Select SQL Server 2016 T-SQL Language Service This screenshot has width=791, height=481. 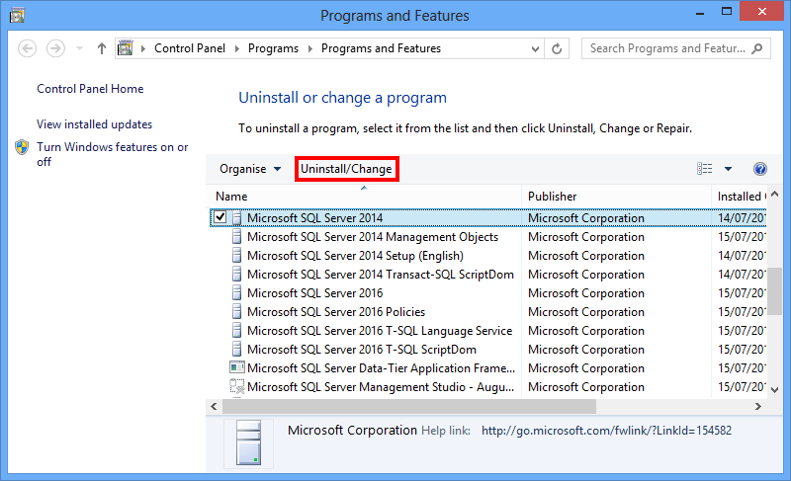coord(380,331)
